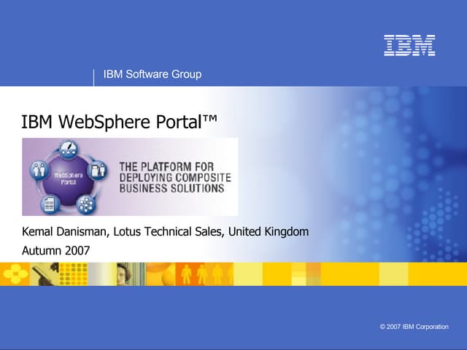Image resolution: width=467 pixels, height=350 pixels.
Task: Click the 2007 IBM Corporation copyright notice
Action: (x=414, y=327)
